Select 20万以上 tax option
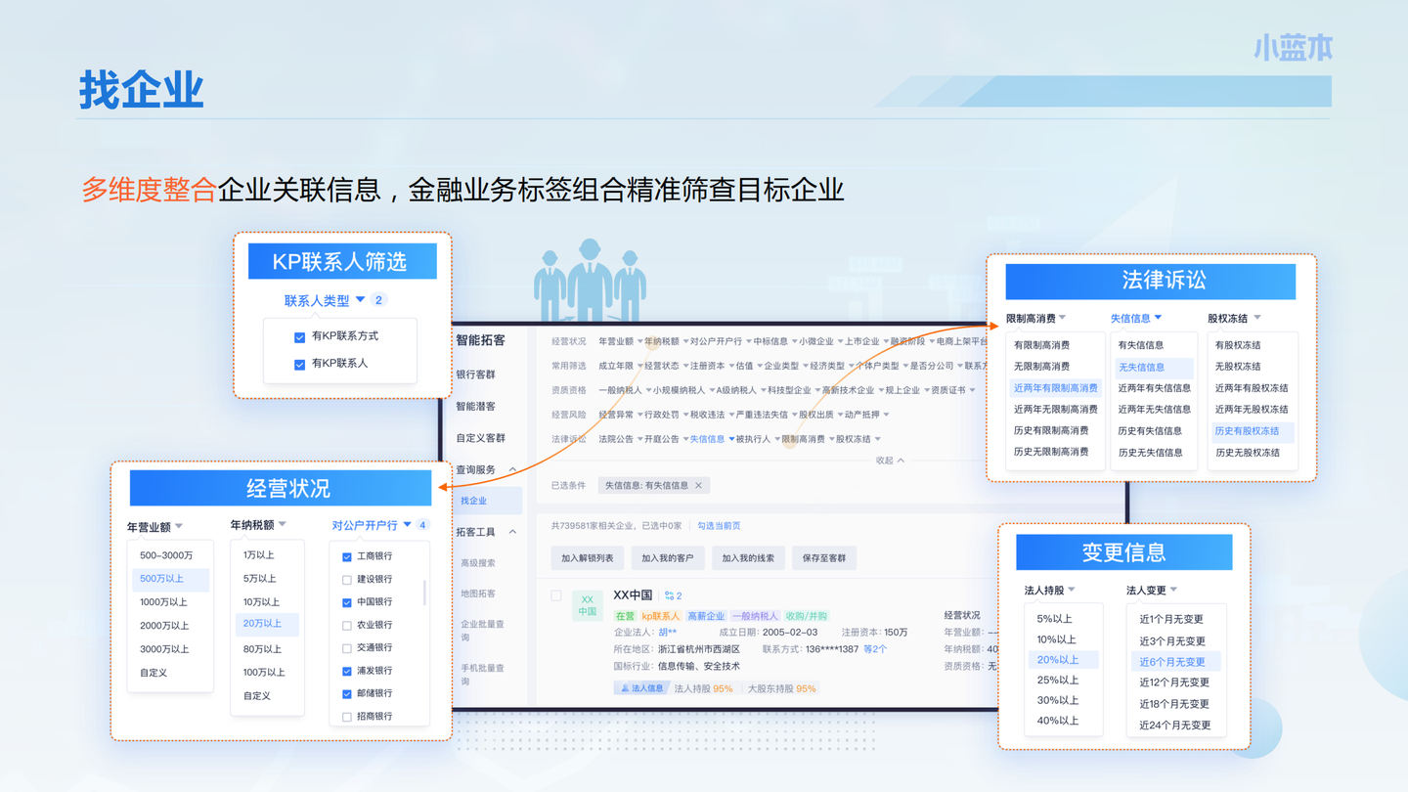1408x792 pixels. [267, 624]
